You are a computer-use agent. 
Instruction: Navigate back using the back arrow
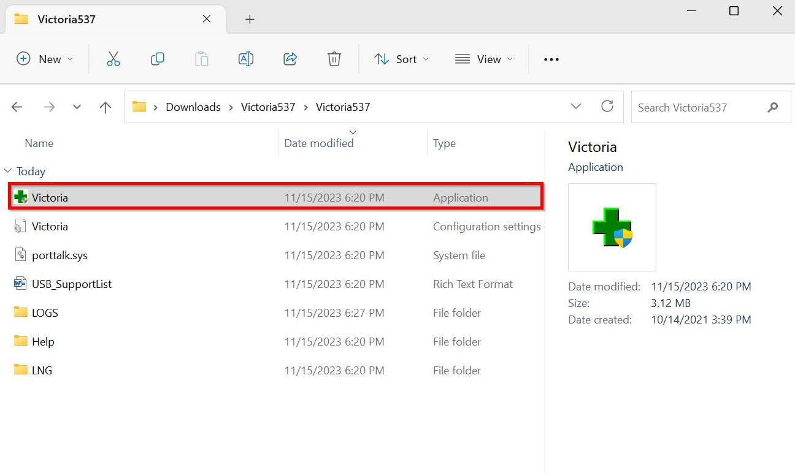pyautogui.click(x=17, y=107)
